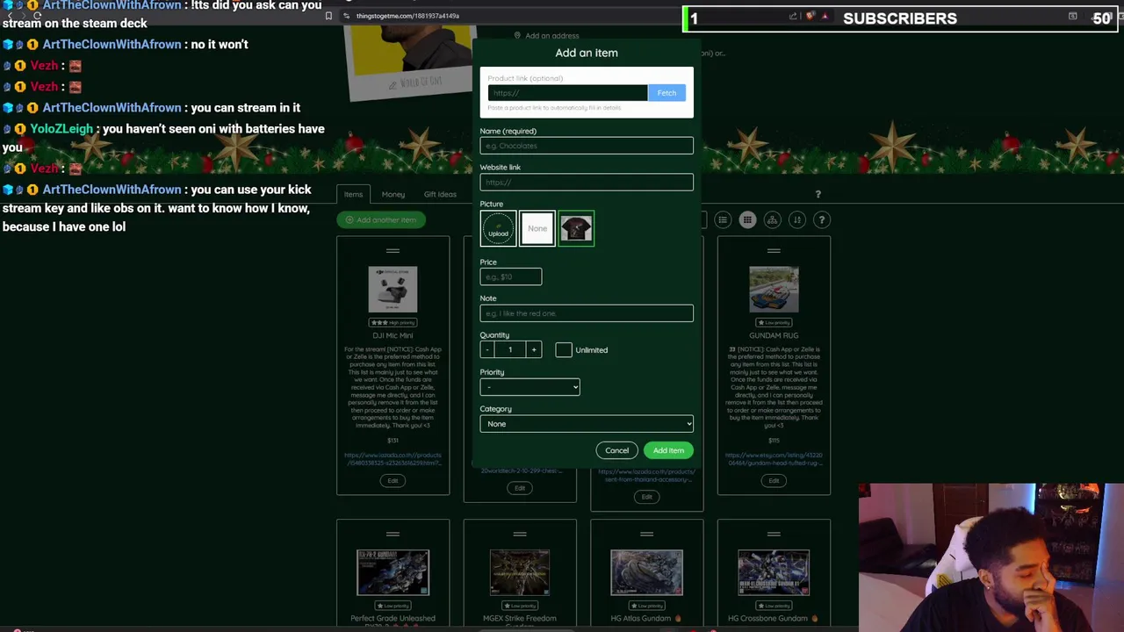The image size is (1124, 632).
Task: Click the DJI Mic Mini title text
Action: point(393,335)
